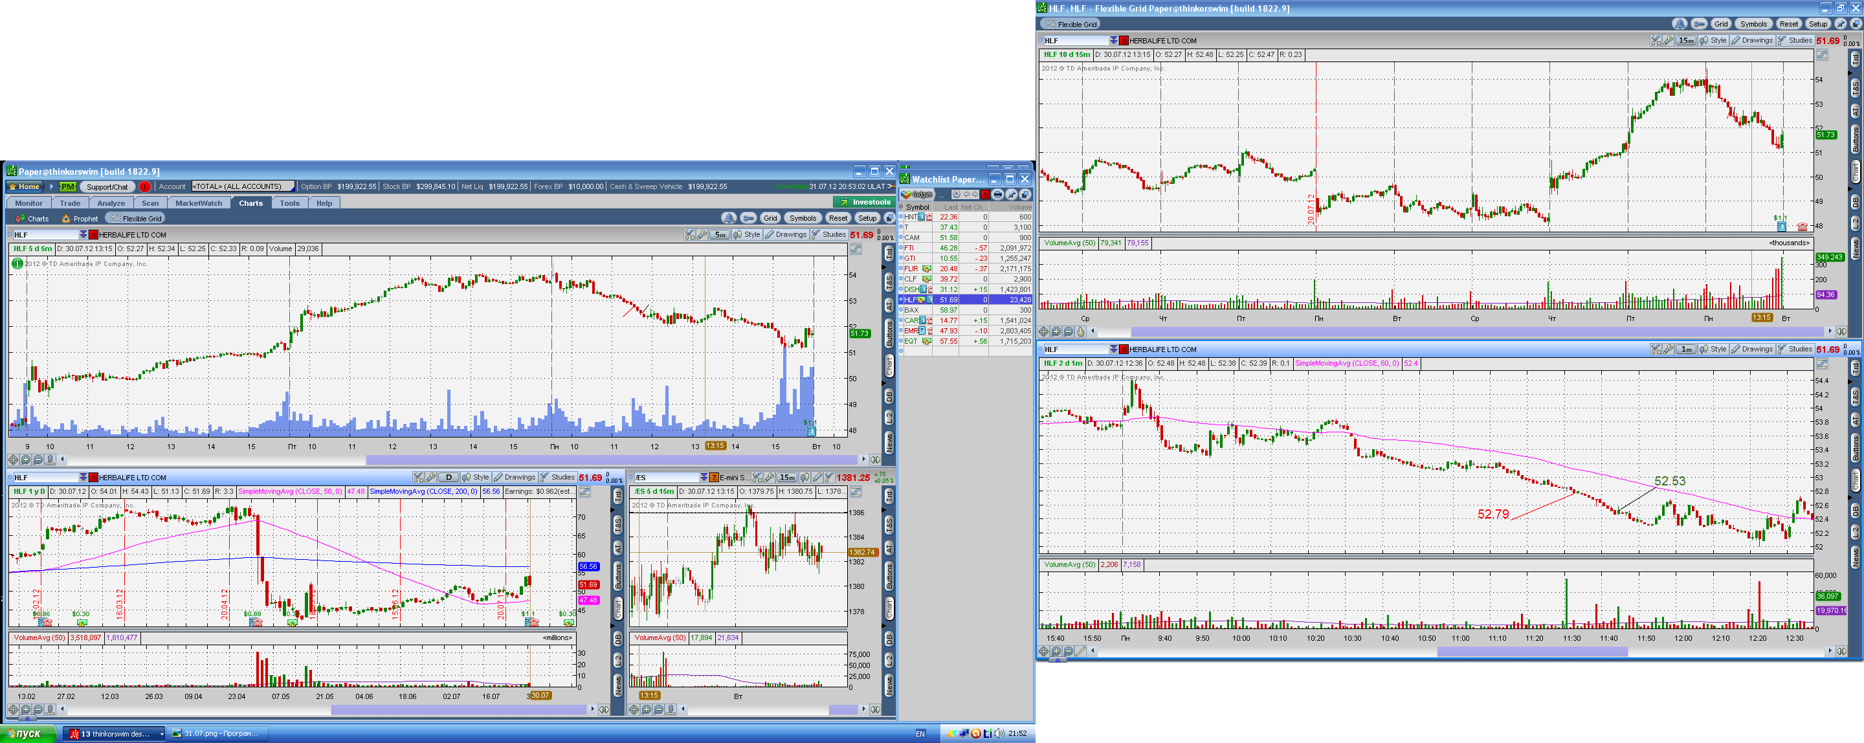Click the bell icon in Flexible Grid window toolbar
Screen dimensions: 1864x743
point(1680,24)
